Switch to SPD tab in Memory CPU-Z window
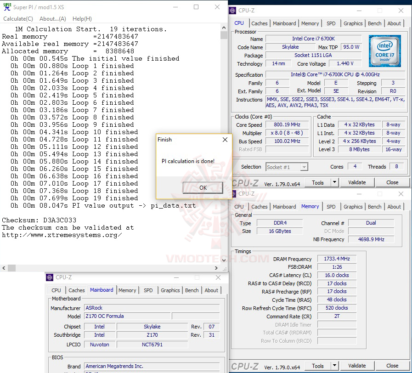The height and width of the screenshot is (373, 412). (x=331, y=207)
